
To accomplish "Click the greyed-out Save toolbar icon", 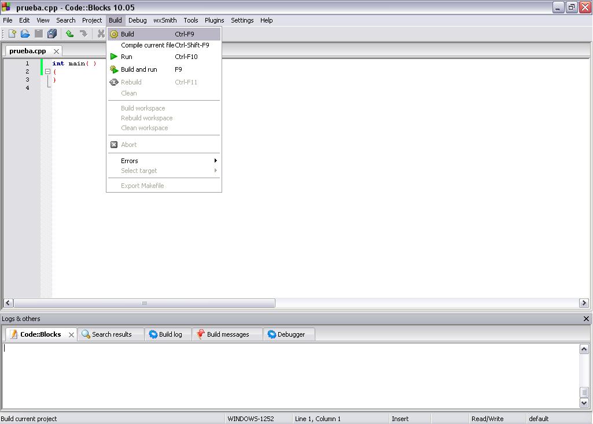I will [x=39, y=34].
